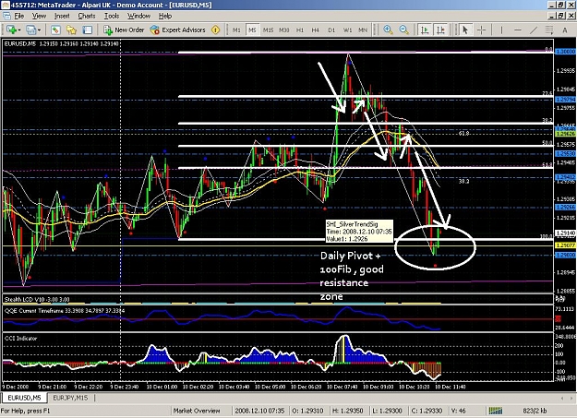Switch to the W1 weekly timeframe
The image size is (577, 418).
[x=347, y=30]
